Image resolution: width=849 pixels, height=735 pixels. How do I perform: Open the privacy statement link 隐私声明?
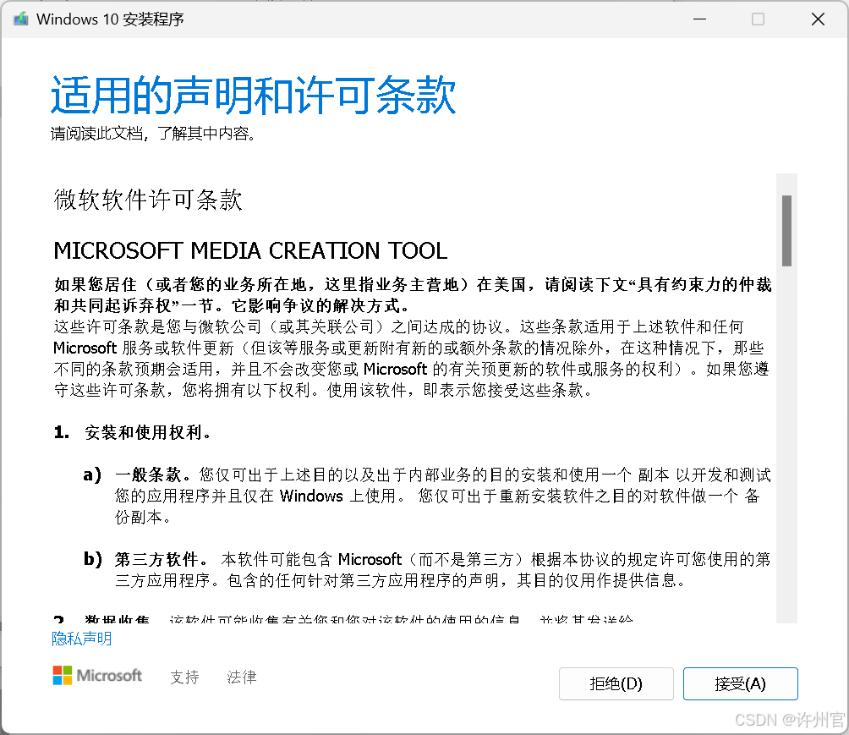[x=82, y=639]
